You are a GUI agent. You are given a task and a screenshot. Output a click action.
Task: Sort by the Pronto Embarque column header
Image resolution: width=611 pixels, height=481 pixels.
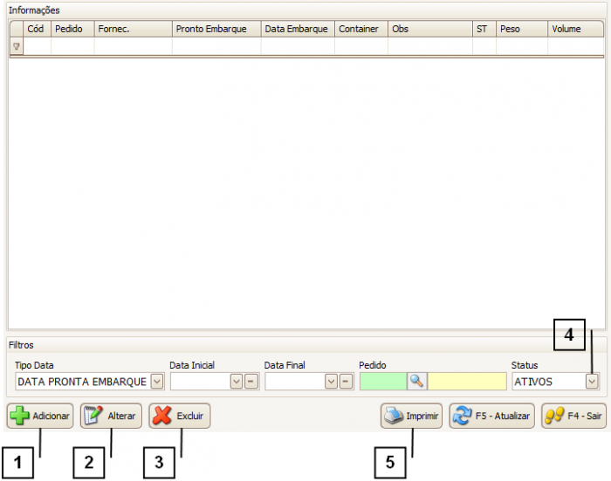pos(215,29)
